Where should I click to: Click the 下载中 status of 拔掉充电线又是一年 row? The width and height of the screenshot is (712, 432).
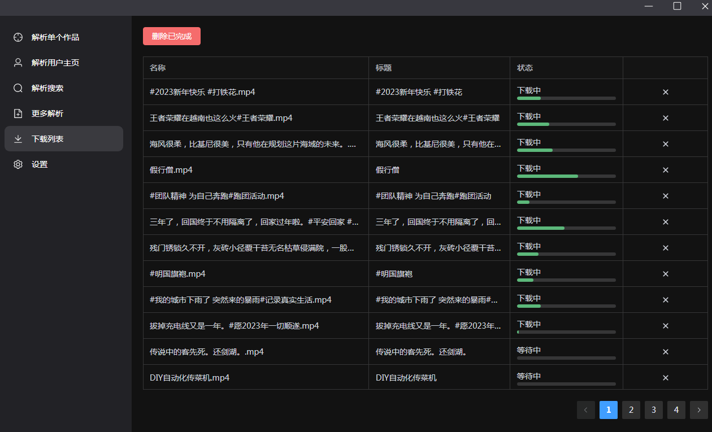529,324
